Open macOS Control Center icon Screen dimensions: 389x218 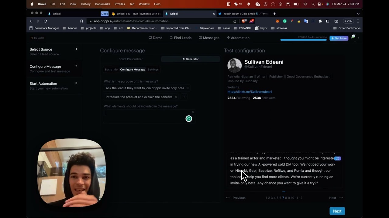(320, 4)
